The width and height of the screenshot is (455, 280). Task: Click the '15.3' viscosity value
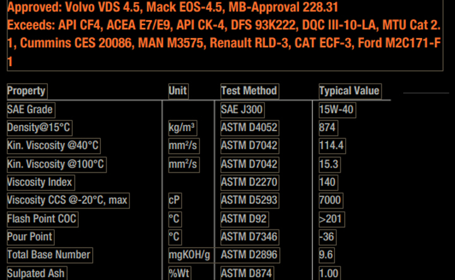[x=329, y=165]
